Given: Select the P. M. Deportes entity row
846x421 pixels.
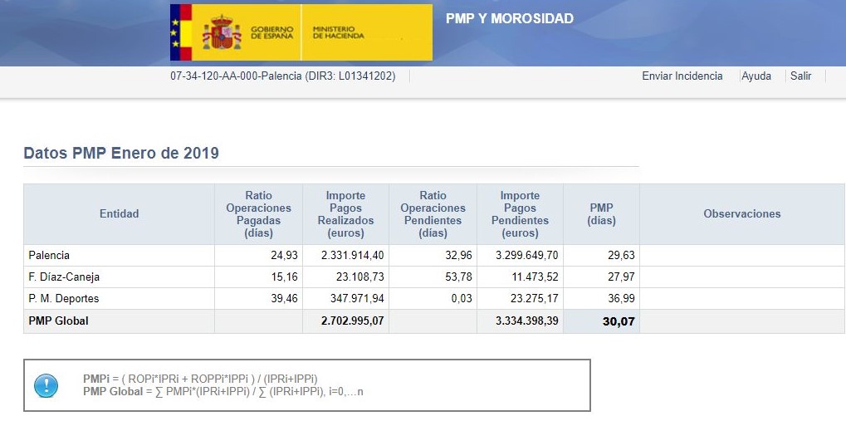Looking at the screenshot, I should click(x=64, y=298).
